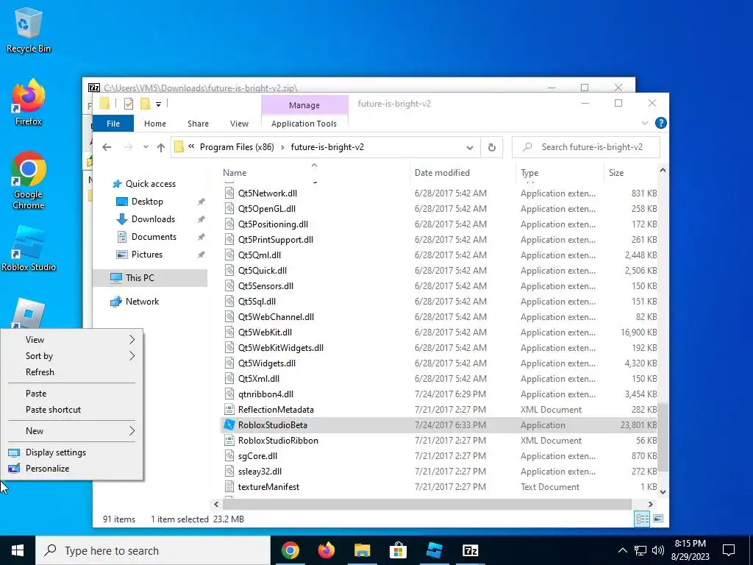
Task: Open Personalize from context menu
Action: [48, 469]
